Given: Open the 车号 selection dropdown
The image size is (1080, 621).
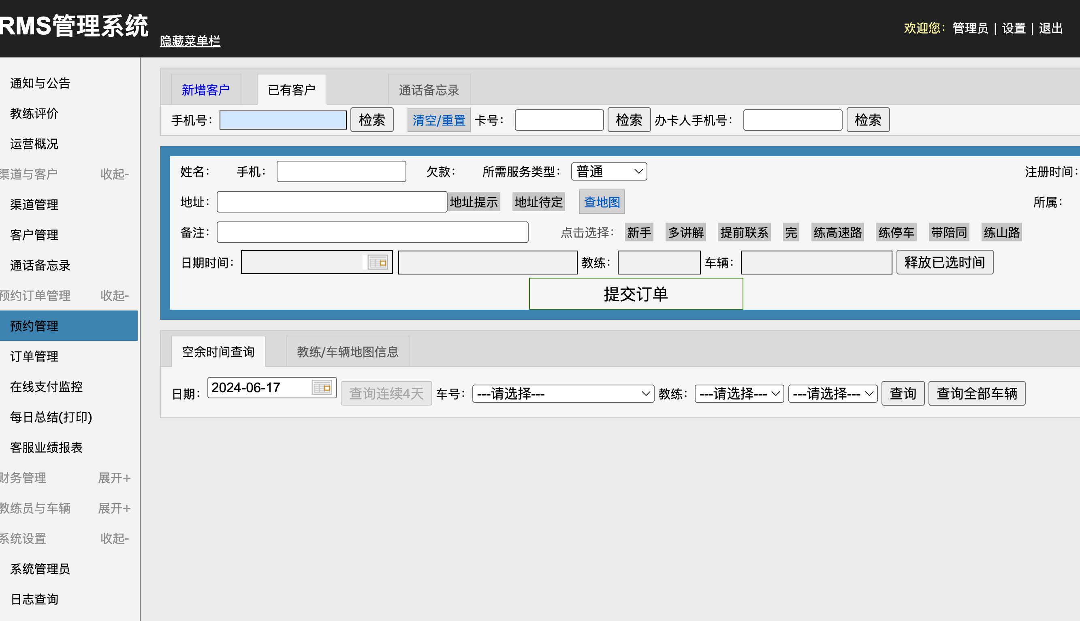Looking at the screenshot, I should [x=562, y=393].
